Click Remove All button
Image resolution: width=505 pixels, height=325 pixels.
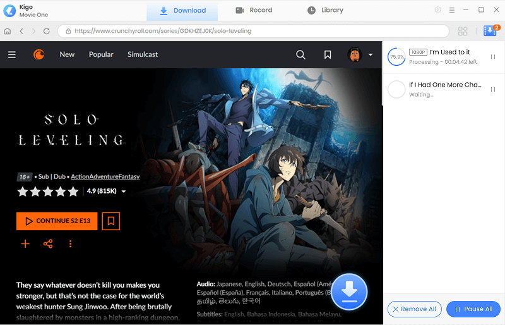click(415, 309)
